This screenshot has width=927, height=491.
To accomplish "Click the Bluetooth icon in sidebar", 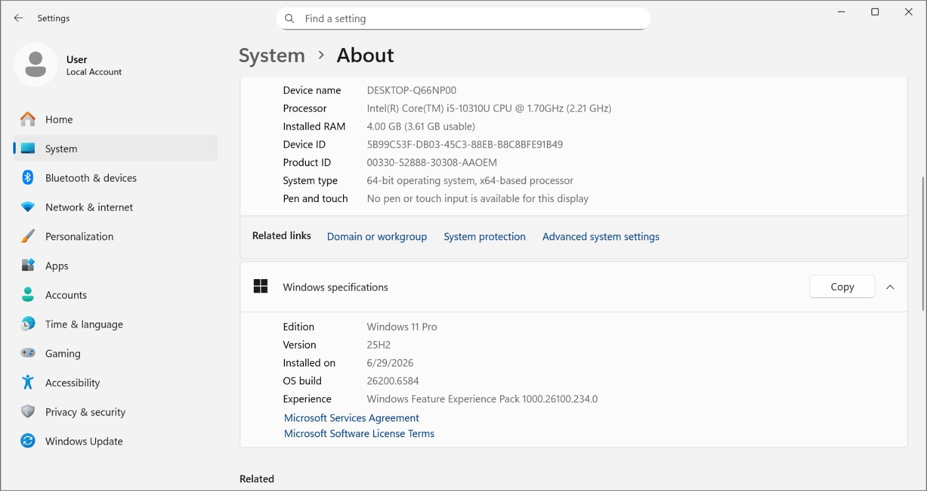I will click(x=28, y=178).
